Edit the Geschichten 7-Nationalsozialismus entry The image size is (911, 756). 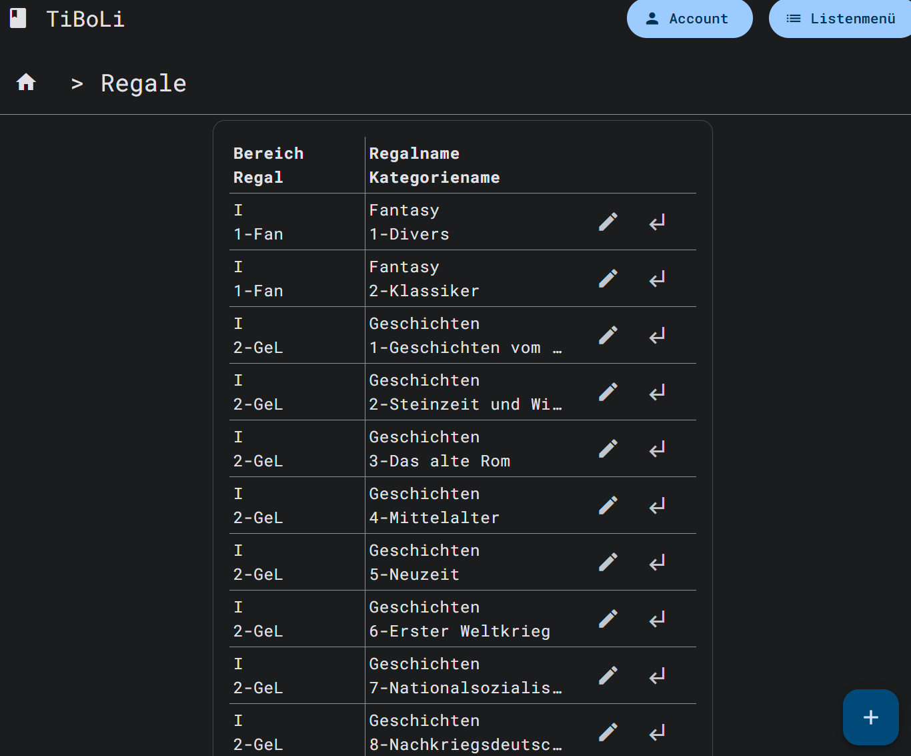[x=608, y=675]
